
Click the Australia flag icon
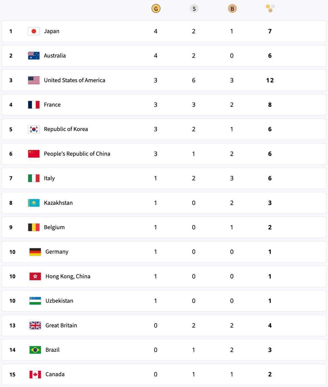pyautogui.click(x=34, y=56)
